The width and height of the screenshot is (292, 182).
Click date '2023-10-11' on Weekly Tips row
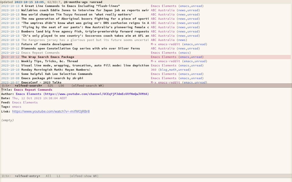(10, 61)
